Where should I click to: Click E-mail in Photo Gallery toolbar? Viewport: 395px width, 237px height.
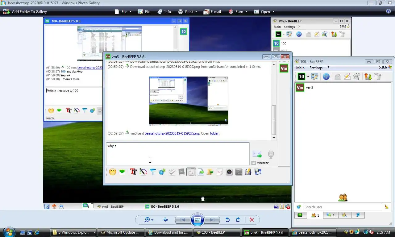pos(212,12)
